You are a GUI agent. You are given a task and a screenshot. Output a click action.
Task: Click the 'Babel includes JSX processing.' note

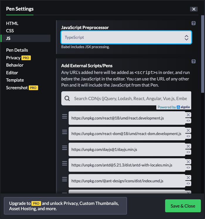pyautogui.click(x=85, y=47)
